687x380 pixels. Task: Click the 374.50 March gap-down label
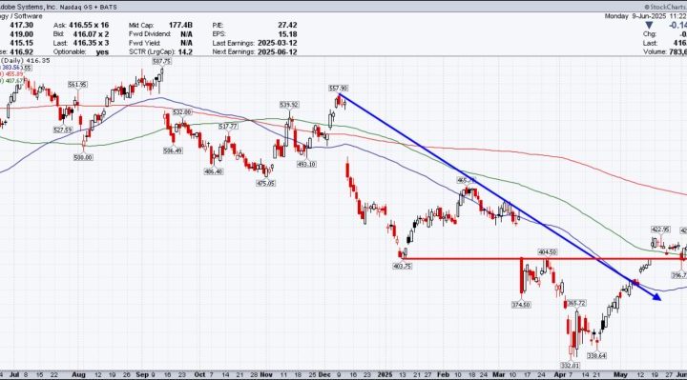click(x=521, y=305)
